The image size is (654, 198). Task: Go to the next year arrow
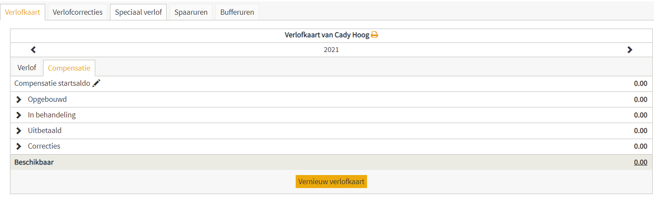pyautogui.click(x=630, y=50)
